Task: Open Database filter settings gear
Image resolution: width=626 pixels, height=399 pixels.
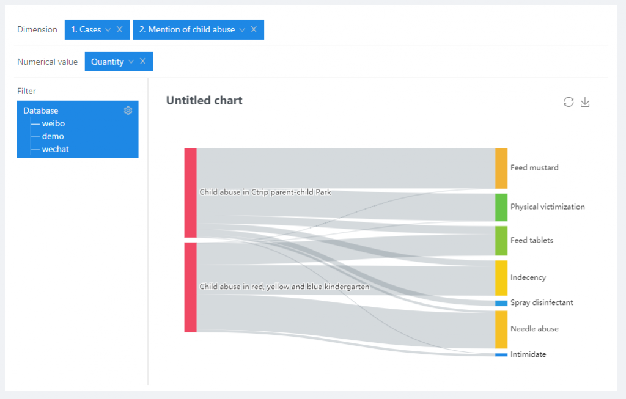Action: [x=128, y=111]
